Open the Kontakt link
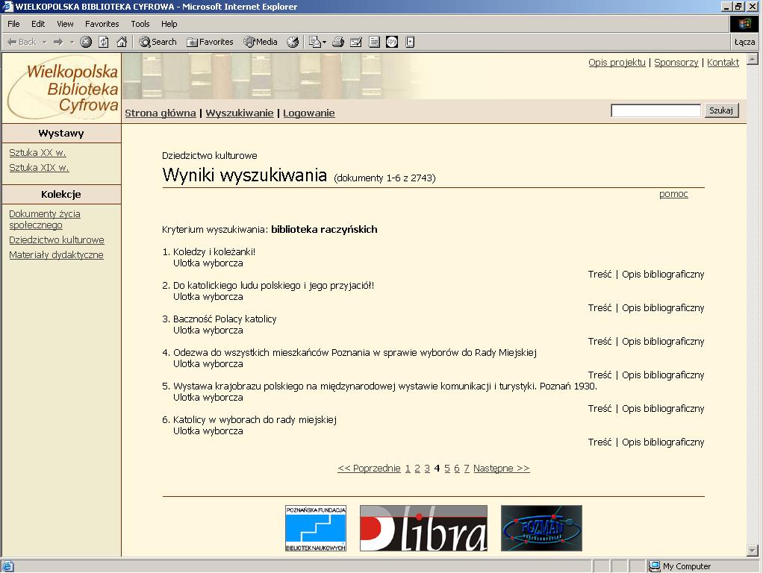The width and height of the screenshot is (763, 573). [x=723, y=62]
